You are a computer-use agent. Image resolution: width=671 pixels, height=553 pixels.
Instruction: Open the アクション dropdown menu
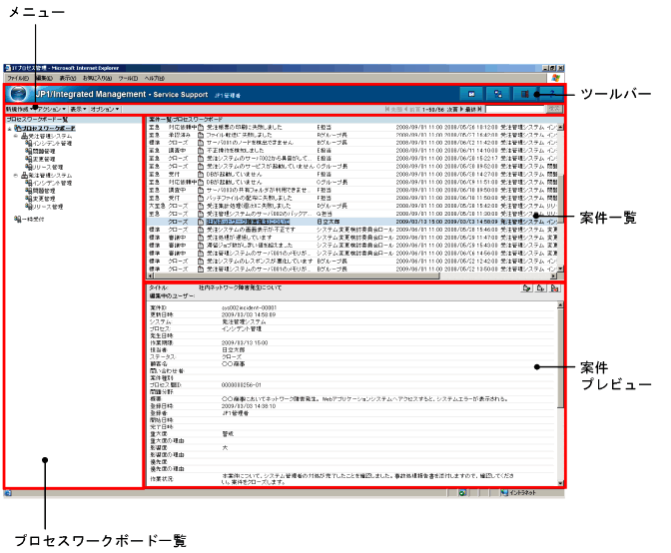[x=52, y=109]
